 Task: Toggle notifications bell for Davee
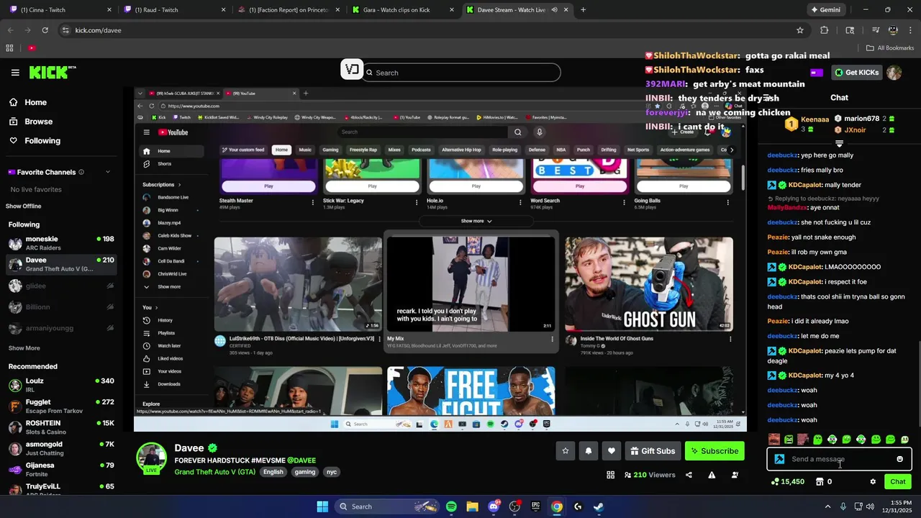coord(589,451)
